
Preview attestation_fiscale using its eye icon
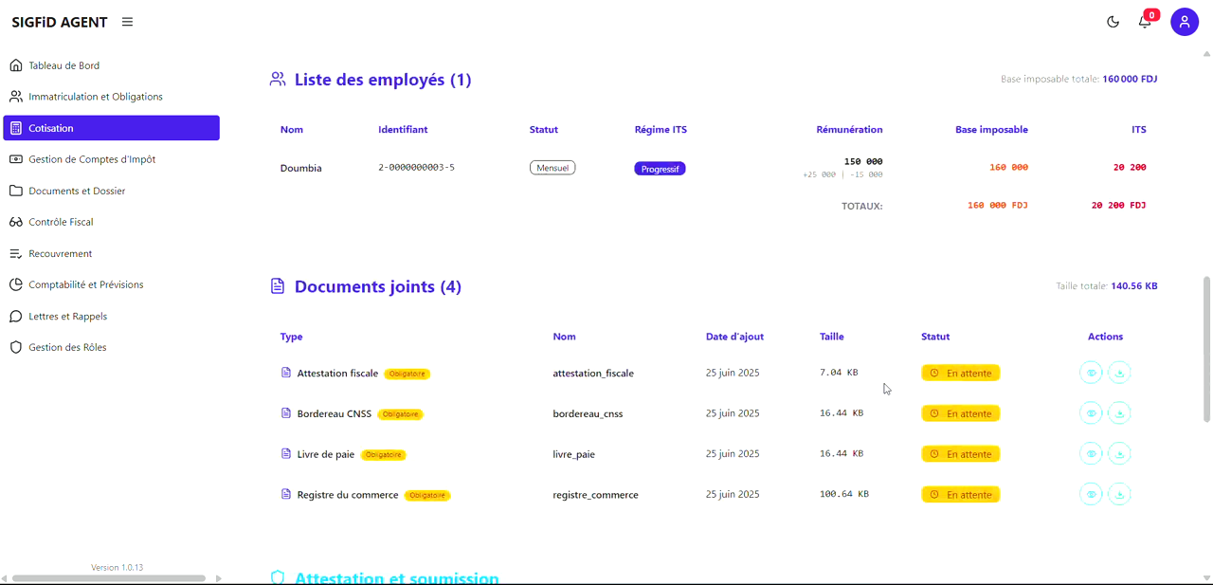point(1091,373)
